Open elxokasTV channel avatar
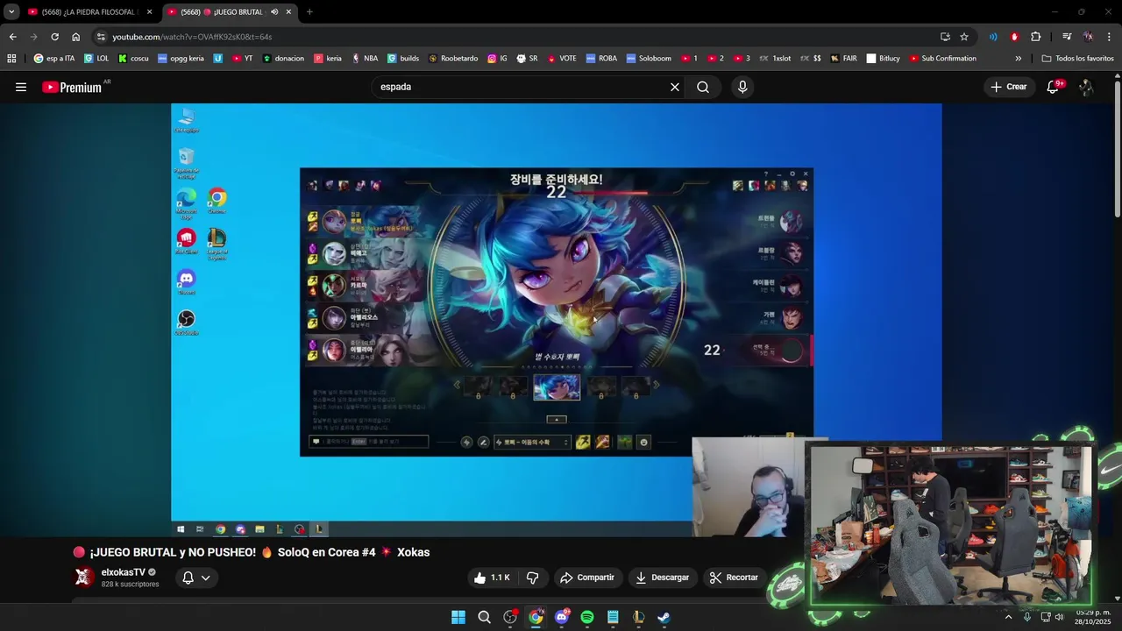The image size is (1122, 631). tap(83, 577)
